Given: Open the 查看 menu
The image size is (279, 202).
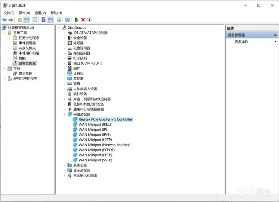Looking at the screenshot, I should tap(40, 13).
